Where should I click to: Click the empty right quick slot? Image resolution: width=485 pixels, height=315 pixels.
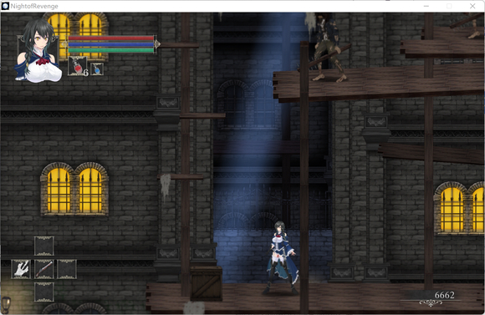point(67,269)
